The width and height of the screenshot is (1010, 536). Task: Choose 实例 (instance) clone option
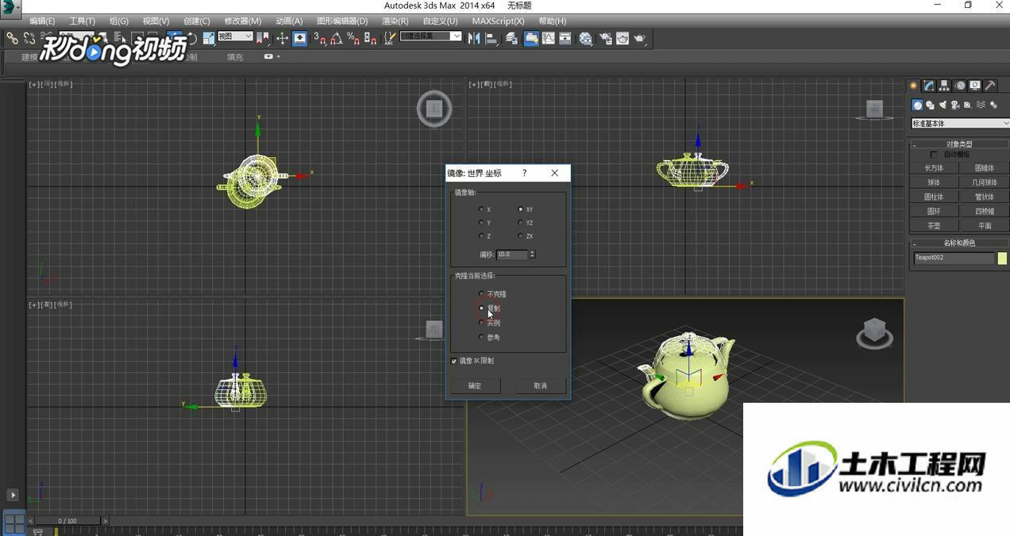[x=481, y=323]
